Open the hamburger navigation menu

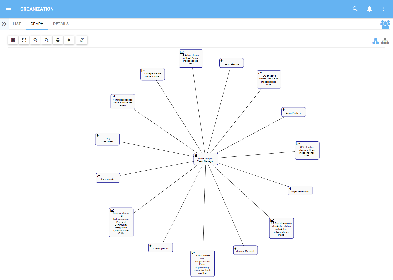pos(9,9)
